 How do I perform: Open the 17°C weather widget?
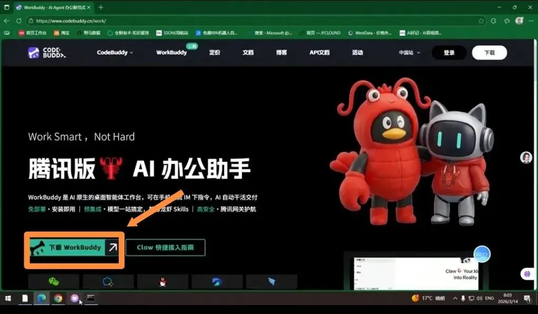pos(428,298)
